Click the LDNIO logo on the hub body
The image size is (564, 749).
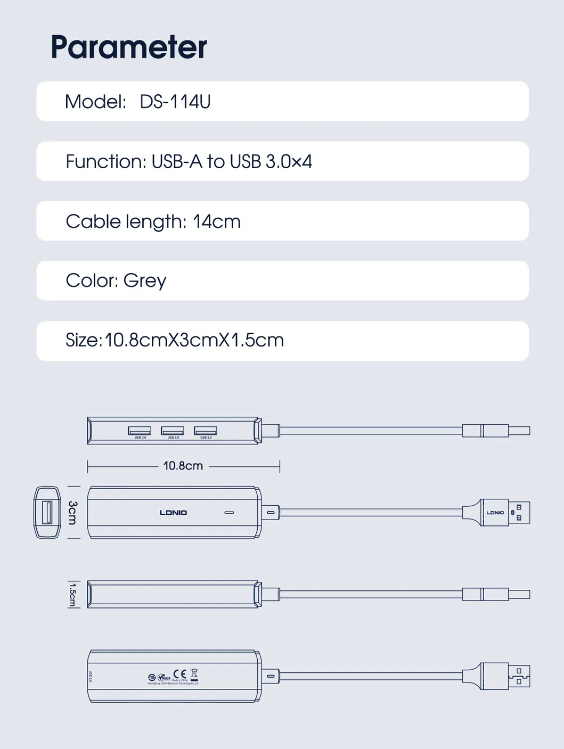tap(173, 513)
